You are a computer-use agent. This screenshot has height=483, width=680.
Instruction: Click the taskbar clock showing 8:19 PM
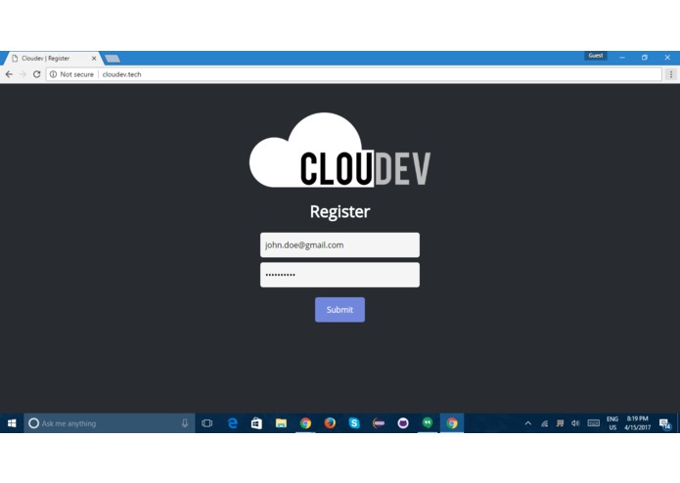point(638,423)
